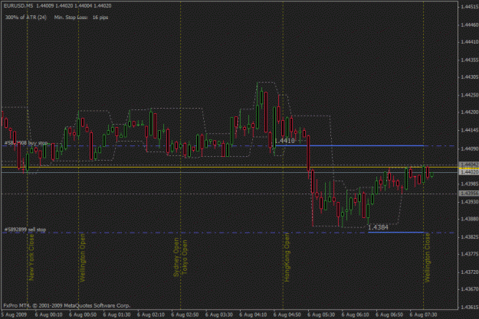Click the highlighted 1.44042 price tag on the axis
479x319 pixels.
pyautogui.click(x=469, y=164)
